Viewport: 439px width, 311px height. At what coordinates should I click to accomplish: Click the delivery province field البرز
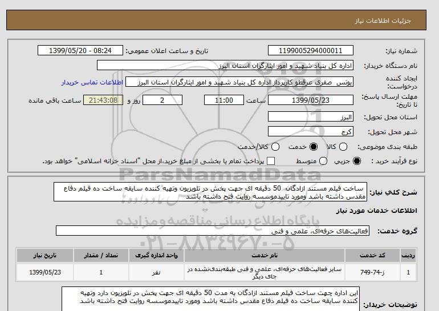pos(311,117)
